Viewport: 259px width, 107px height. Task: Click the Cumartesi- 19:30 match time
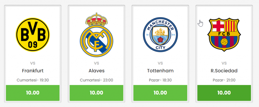point(33,80)
